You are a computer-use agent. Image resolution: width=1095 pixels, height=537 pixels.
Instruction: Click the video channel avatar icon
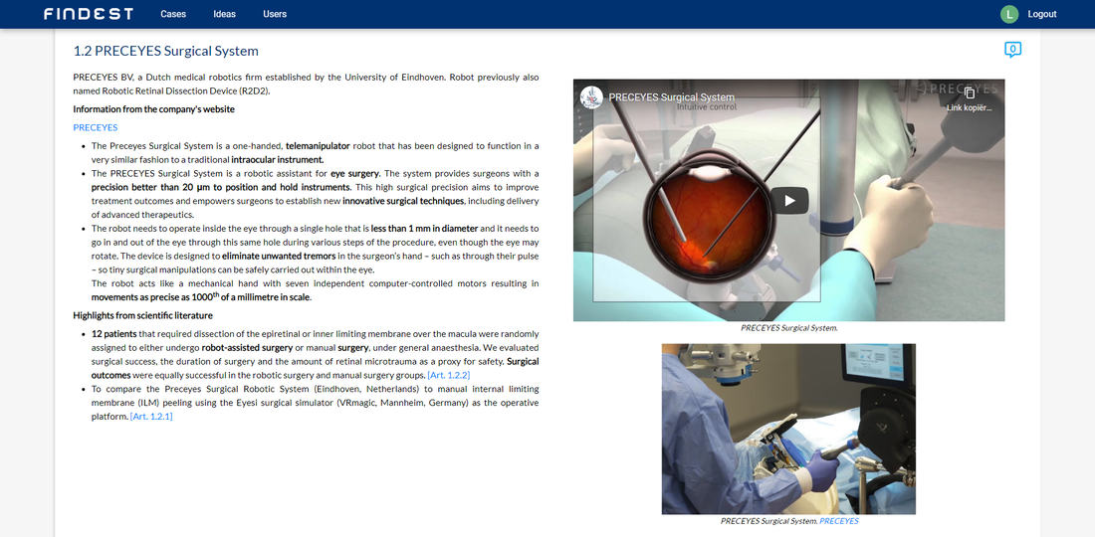(x=591, y=97)
